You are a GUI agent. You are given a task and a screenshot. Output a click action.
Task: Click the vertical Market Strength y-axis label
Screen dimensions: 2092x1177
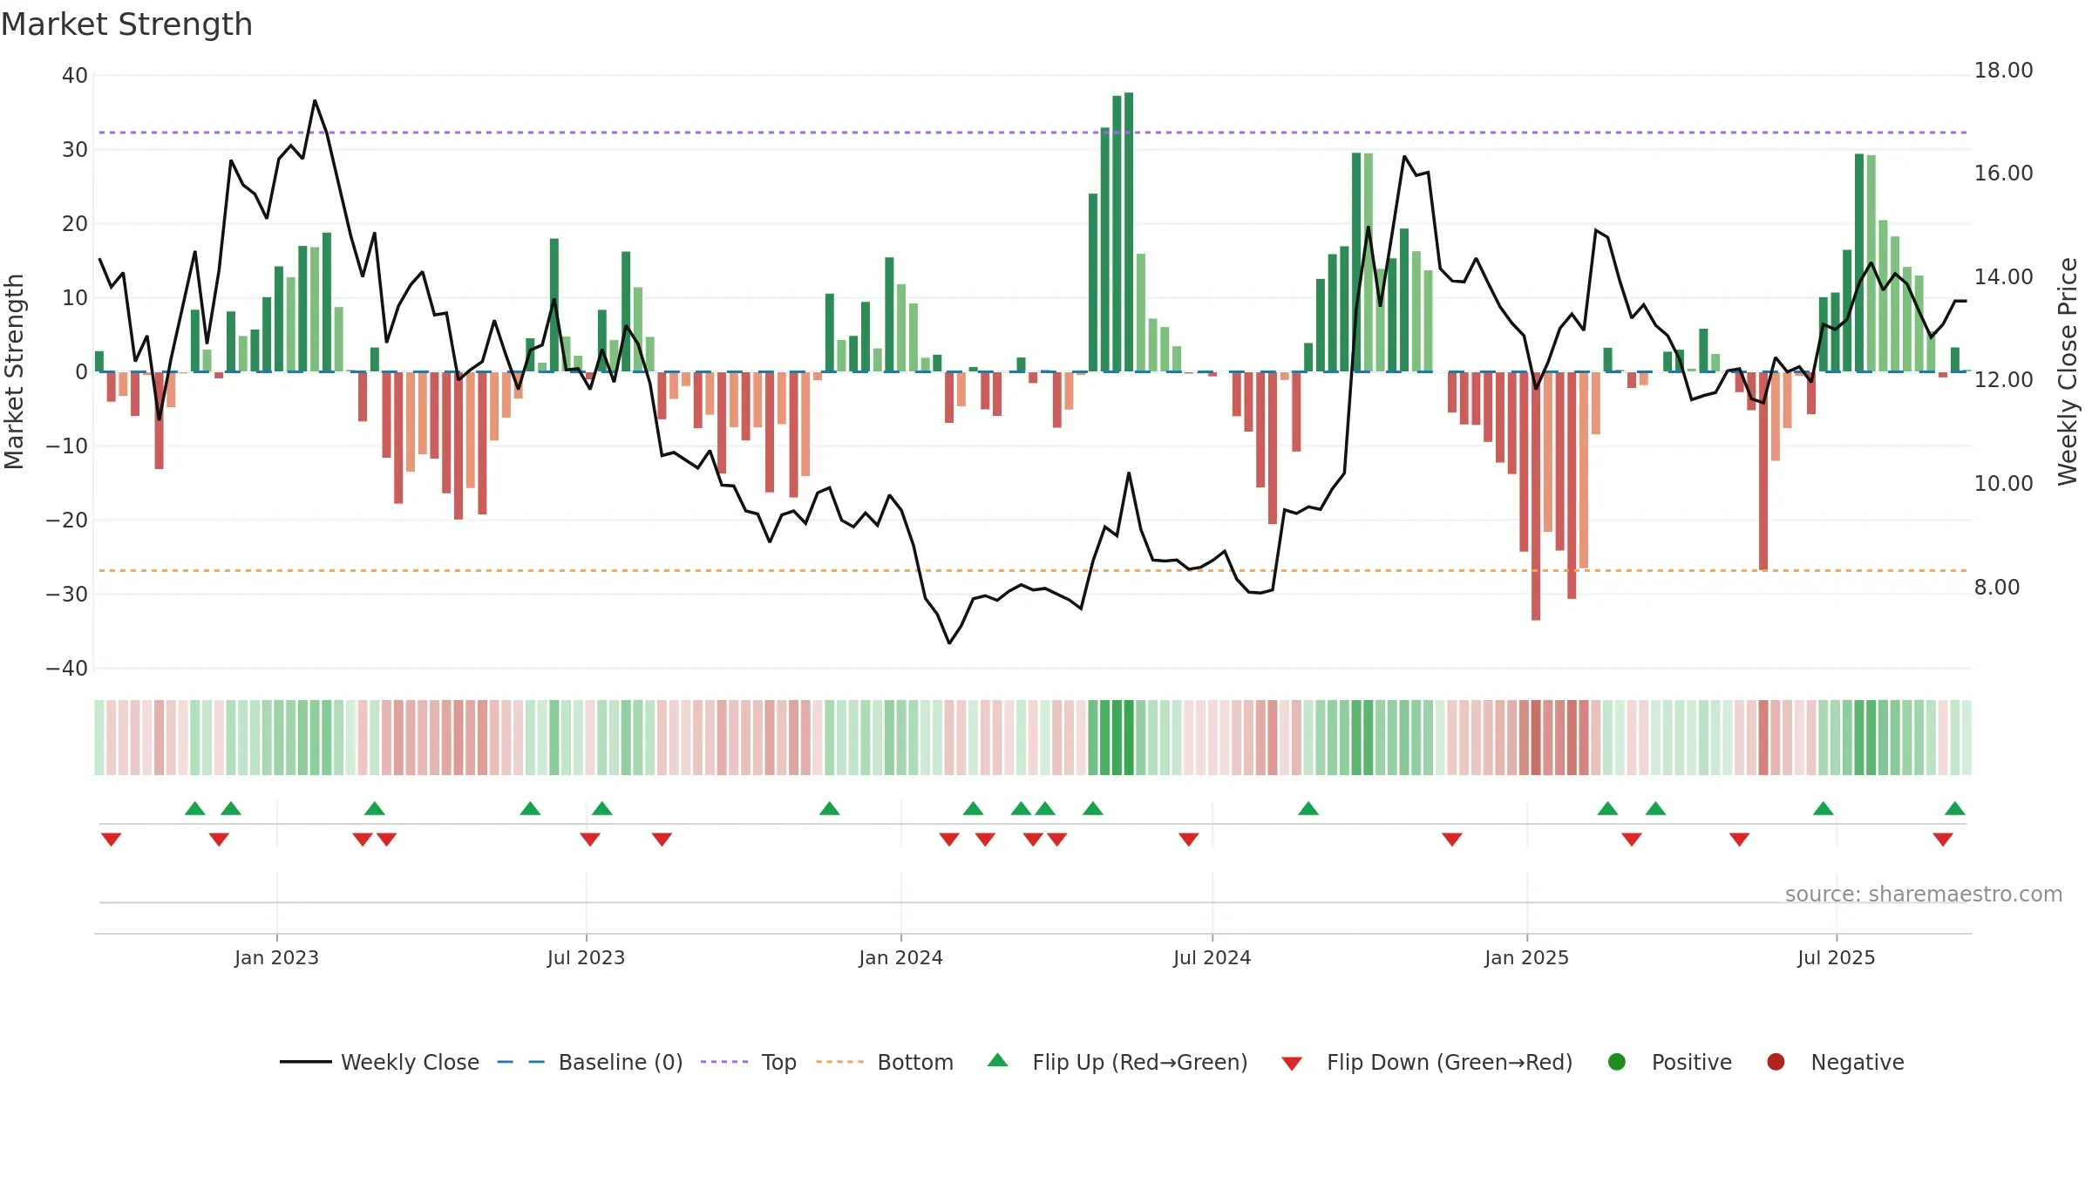click(14, 371)
